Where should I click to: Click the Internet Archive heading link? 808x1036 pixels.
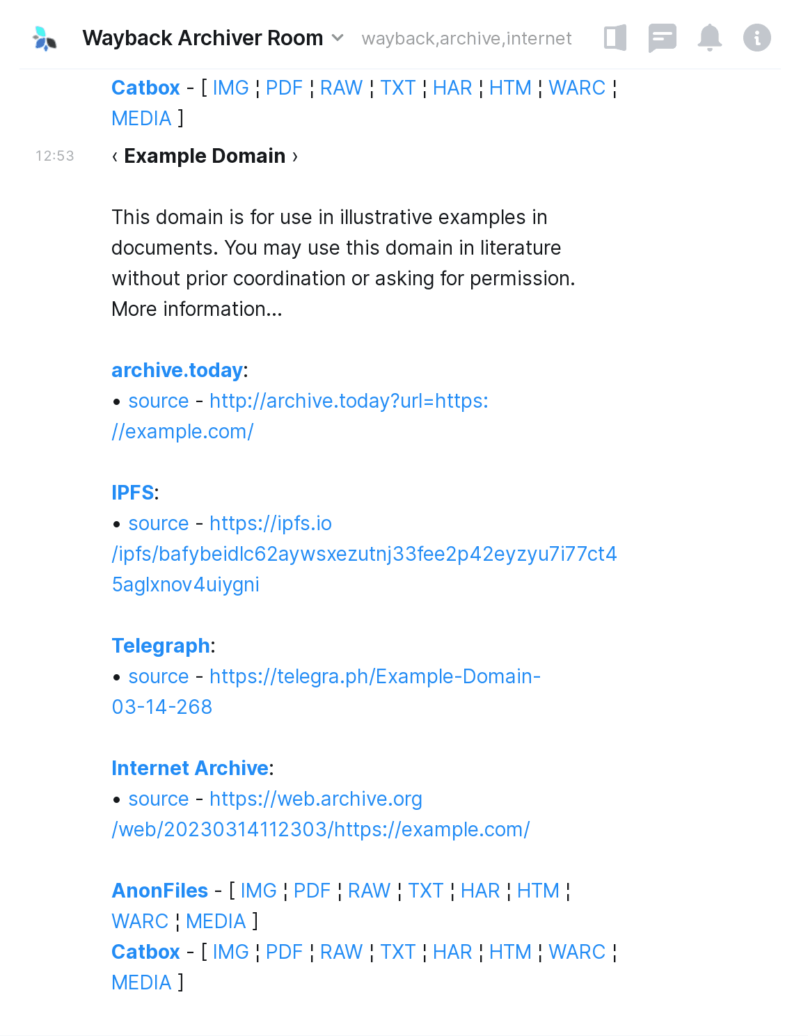pos(189,768)
